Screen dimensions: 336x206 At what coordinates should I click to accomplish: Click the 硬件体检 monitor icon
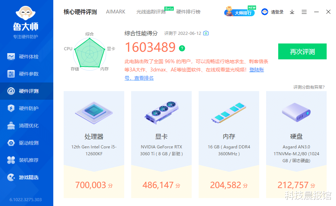(x=11, y=57)
